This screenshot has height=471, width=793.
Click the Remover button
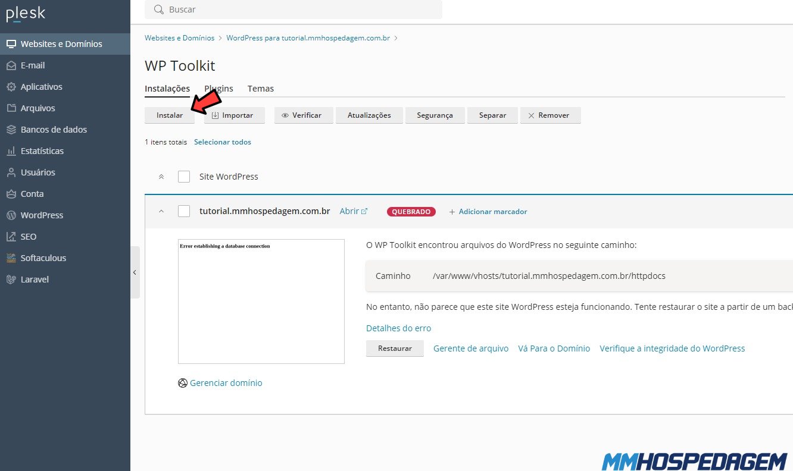click(x=550, y=115)
